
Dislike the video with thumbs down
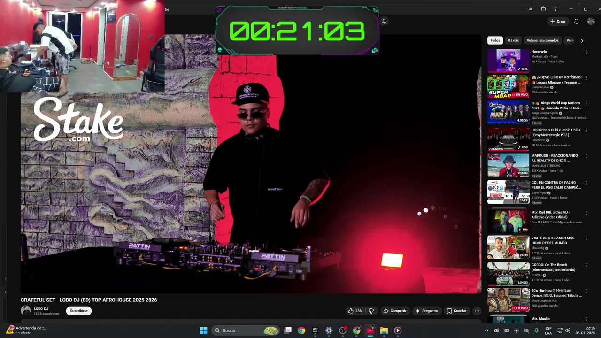point(371,311)
